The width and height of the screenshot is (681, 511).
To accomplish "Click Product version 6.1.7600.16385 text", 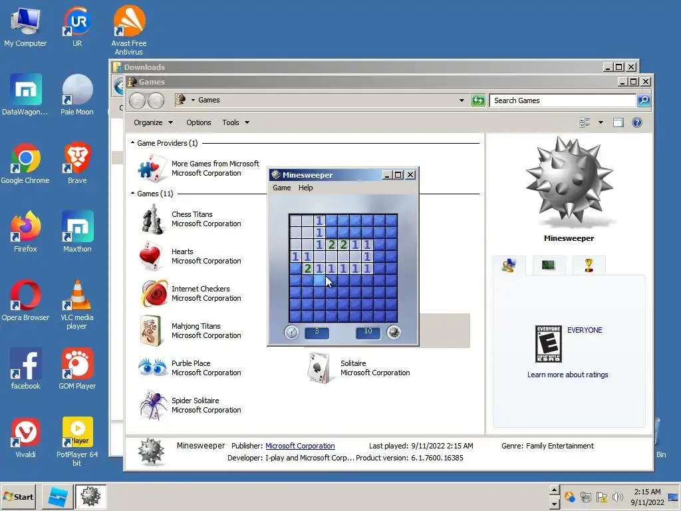I will 410,458.
